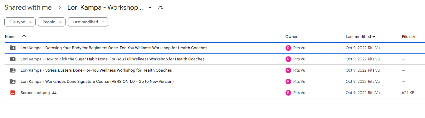Toggle sort direction arrow beside Name
This screenshot has width=425, height=118.
24,37
